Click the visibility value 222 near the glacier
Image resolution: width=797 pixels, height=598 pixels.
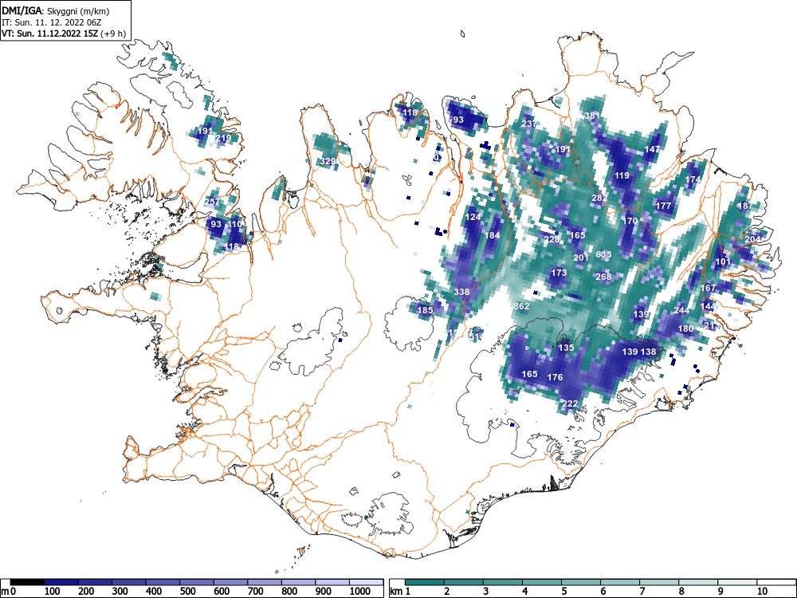point(571,403)
